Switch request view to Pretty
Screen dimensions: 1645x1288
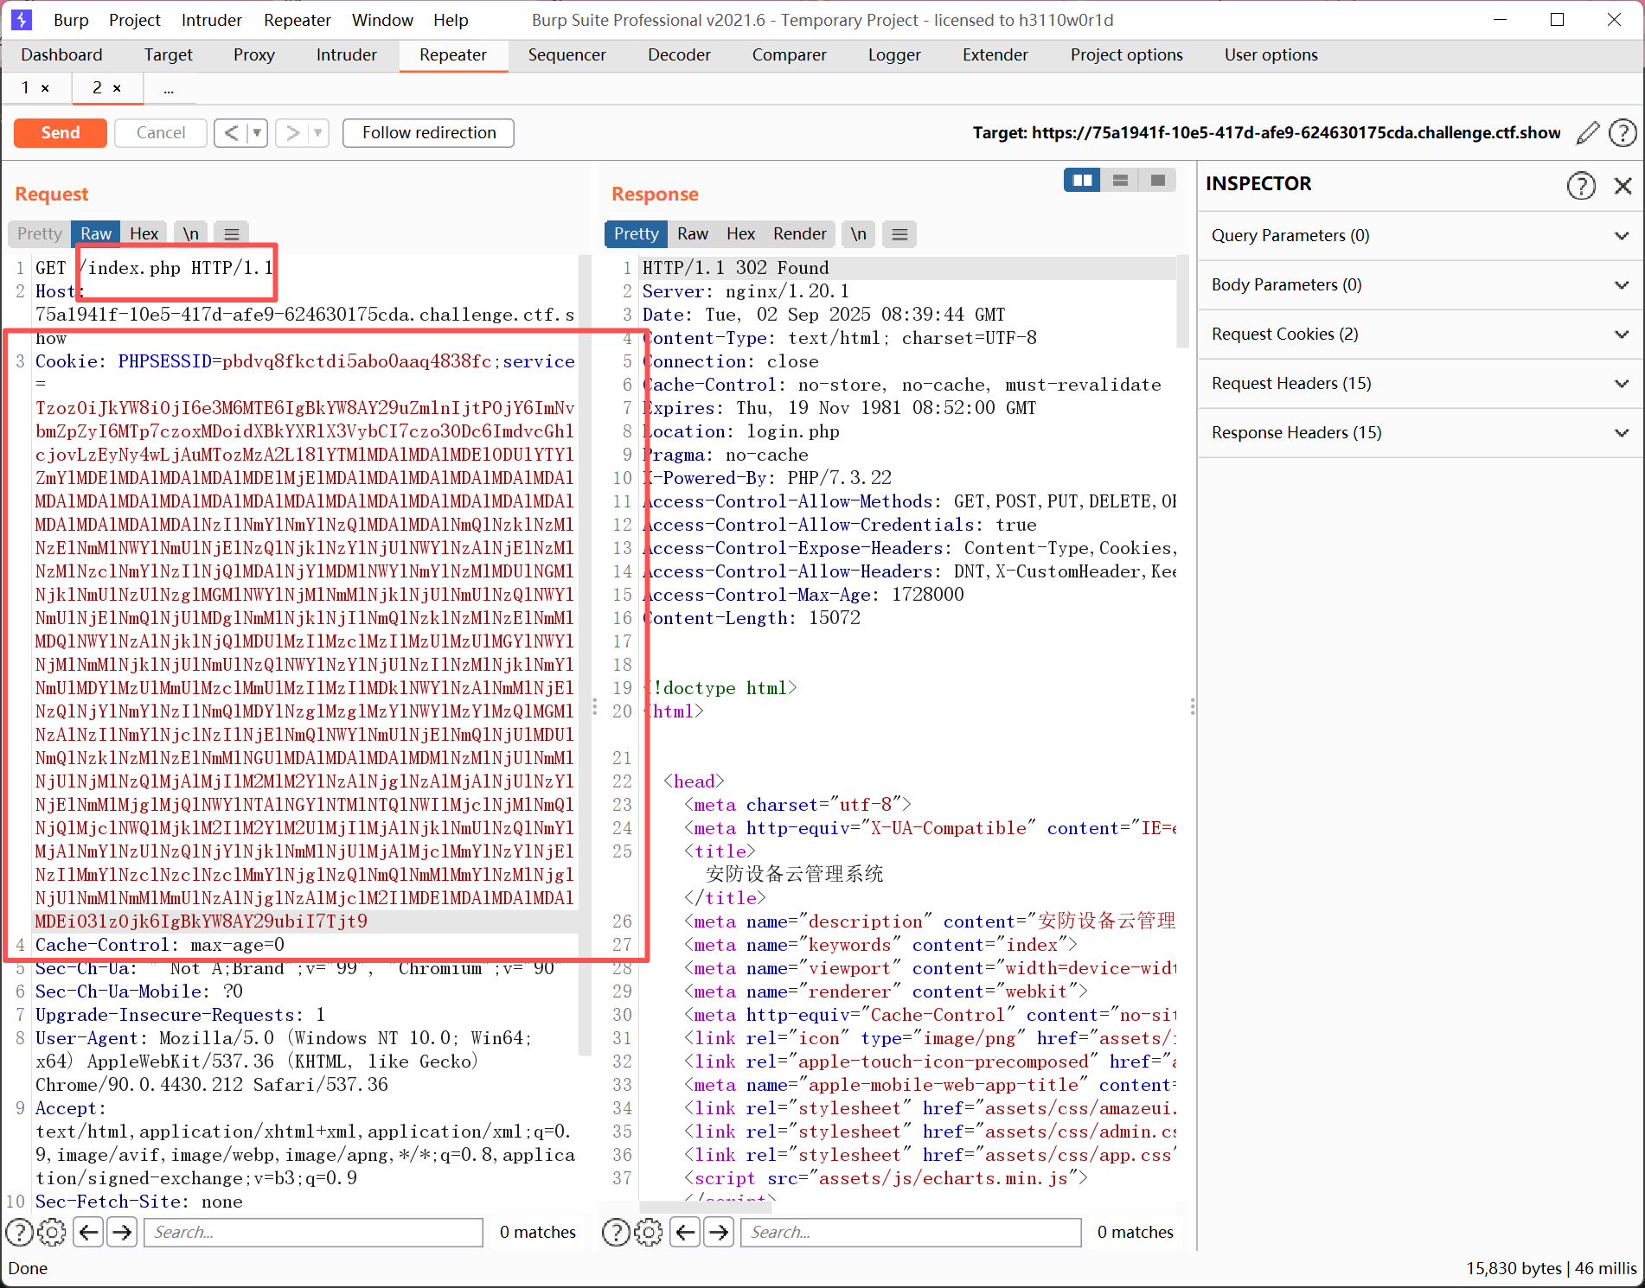(x=40, y=233)
